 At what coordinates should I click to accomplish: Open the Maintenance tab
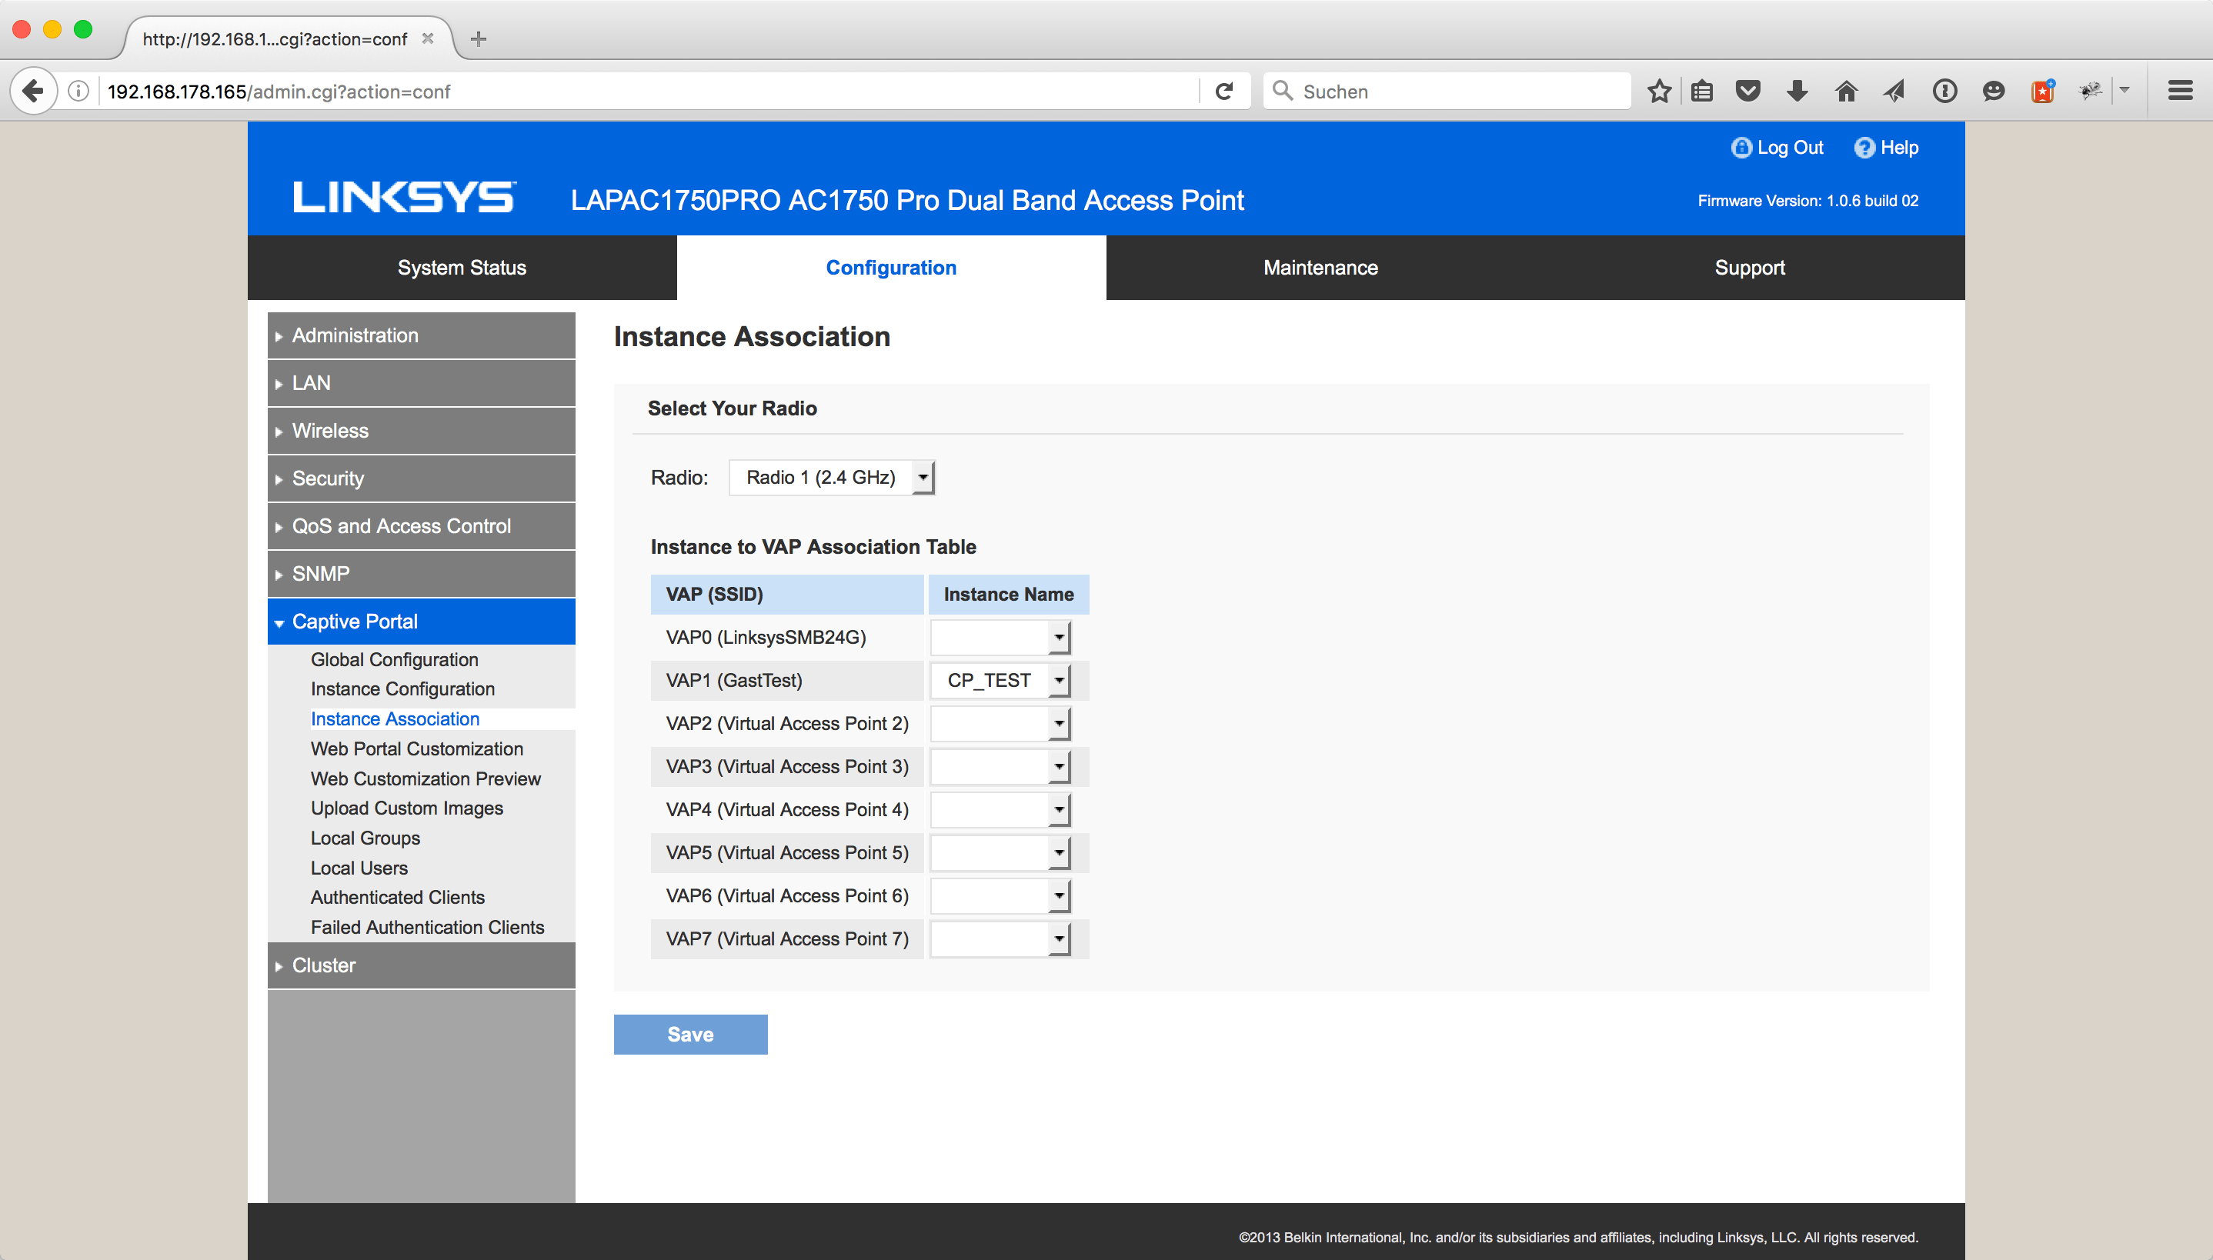click(x=1320, y=268)
